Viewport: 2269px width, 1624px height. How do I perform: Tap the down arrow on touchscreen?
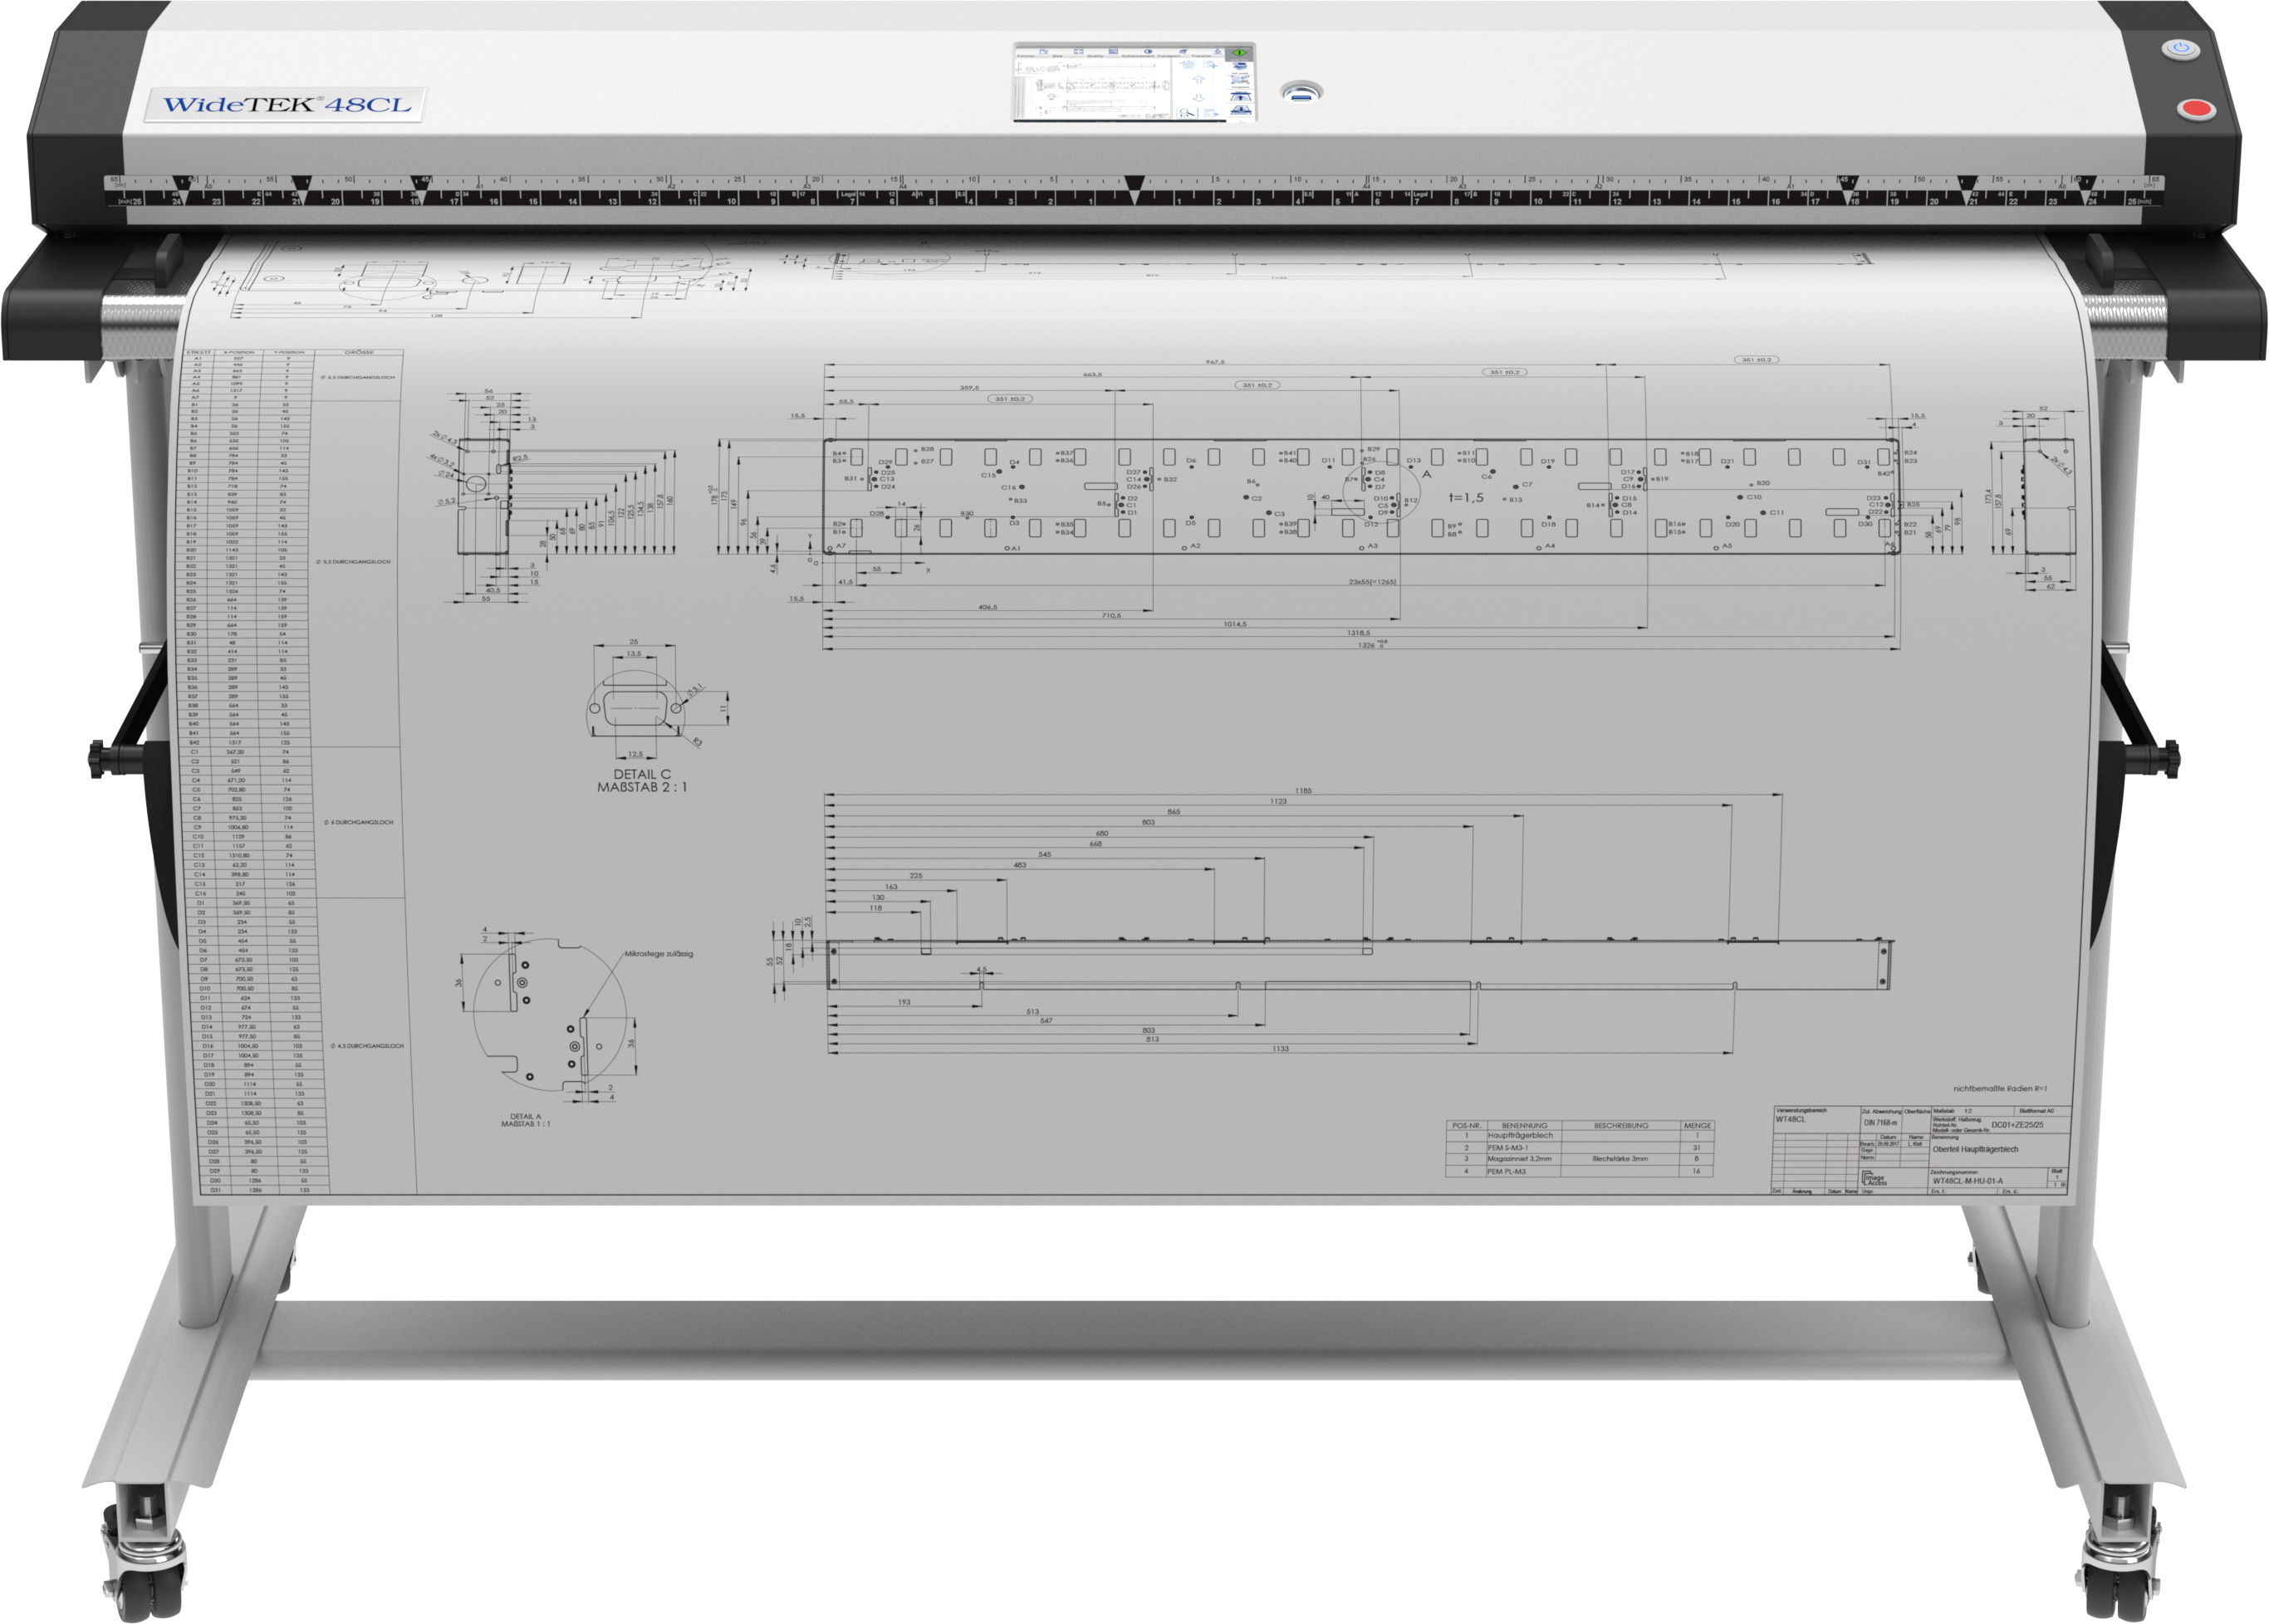(1199, 98)
